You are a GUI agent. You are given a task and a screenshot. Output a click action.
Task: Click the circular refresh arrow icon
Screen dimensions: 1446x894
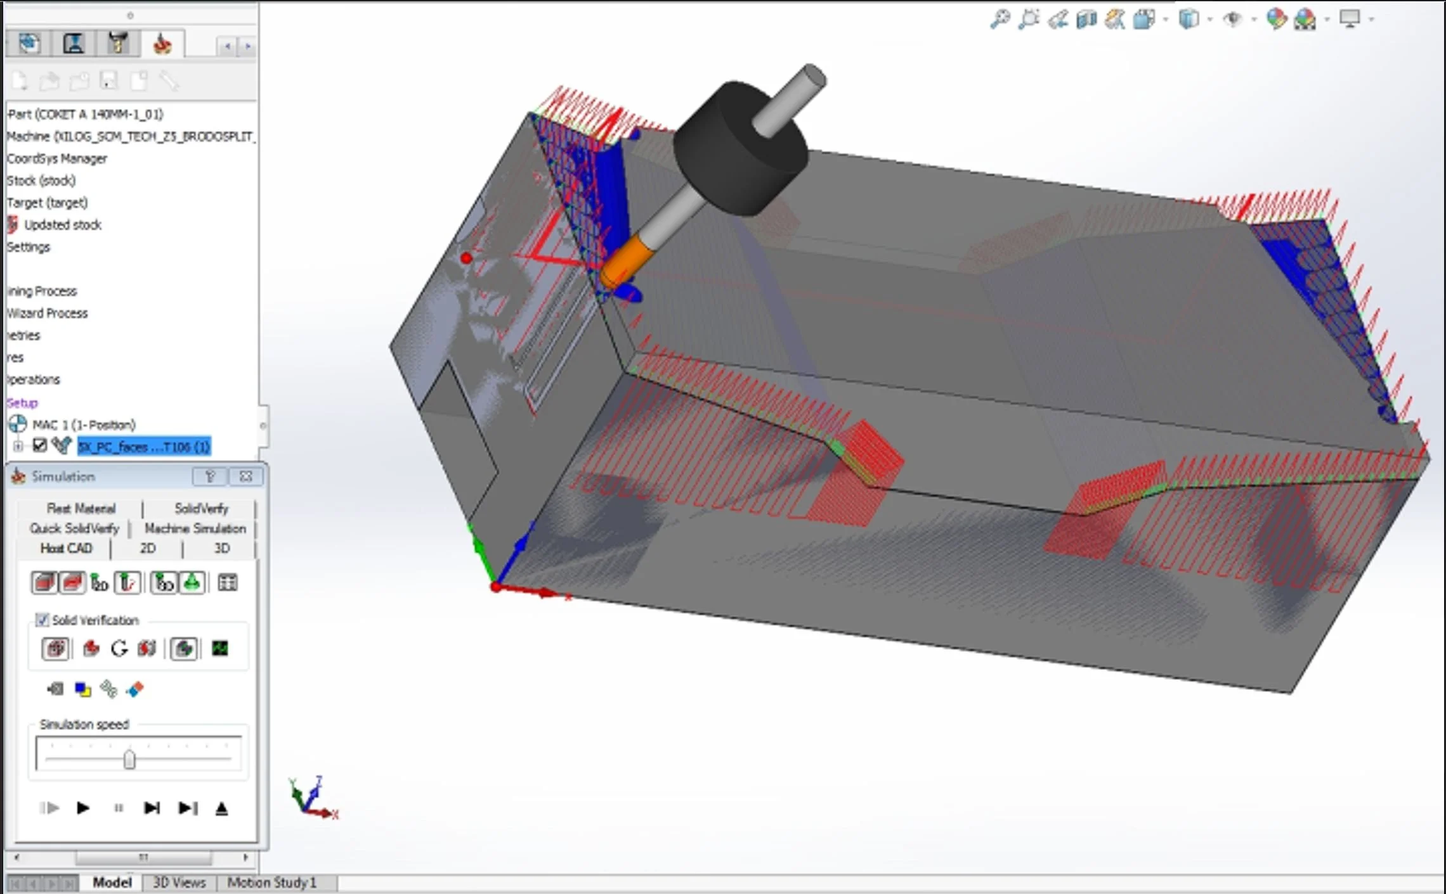119,648
